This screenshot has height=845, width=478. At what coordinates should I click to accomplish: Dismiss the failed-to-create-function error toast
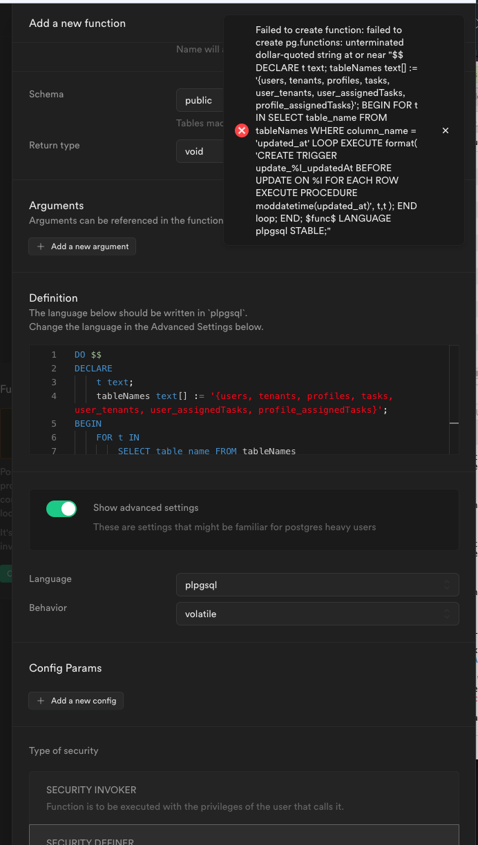(x=446, y=130)
